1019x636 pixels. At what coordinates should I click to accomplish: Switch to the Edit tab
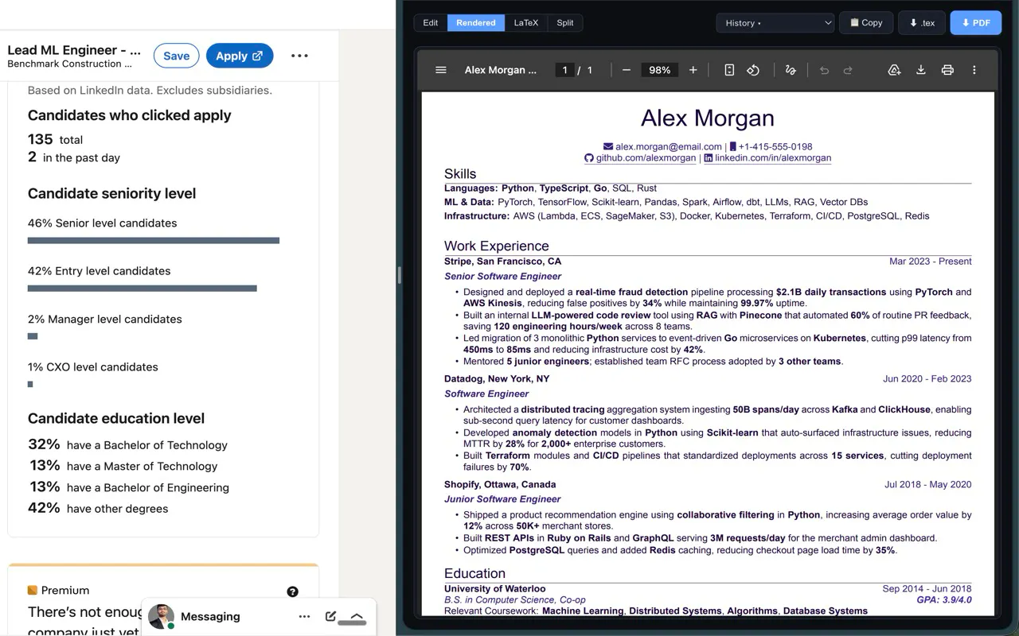coord(431,23)
